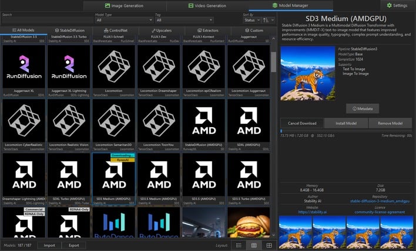Filter by StableDiffusion category tab
This screenshot has height=251, width=416.
(69, 30)
